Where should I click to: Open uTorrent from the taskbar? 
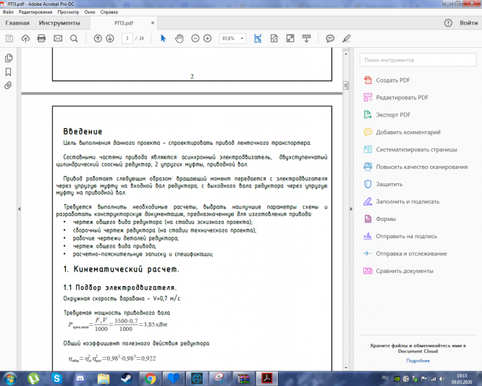pos(33,378)
